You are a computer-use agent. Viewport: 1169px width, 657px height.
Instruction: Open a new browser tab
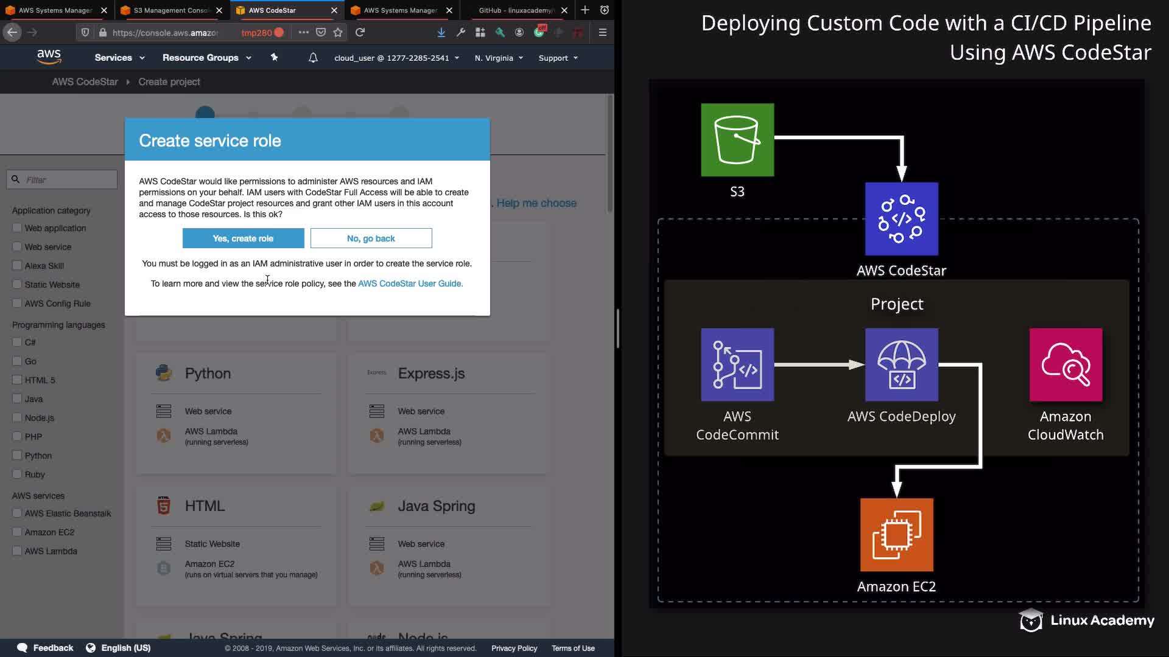point(584,10)
